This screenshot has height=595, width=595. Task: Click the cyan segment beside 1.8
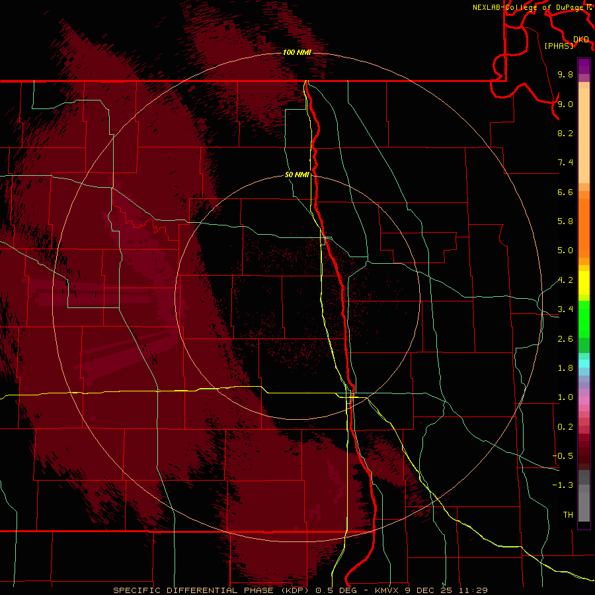tap(584, 364)
